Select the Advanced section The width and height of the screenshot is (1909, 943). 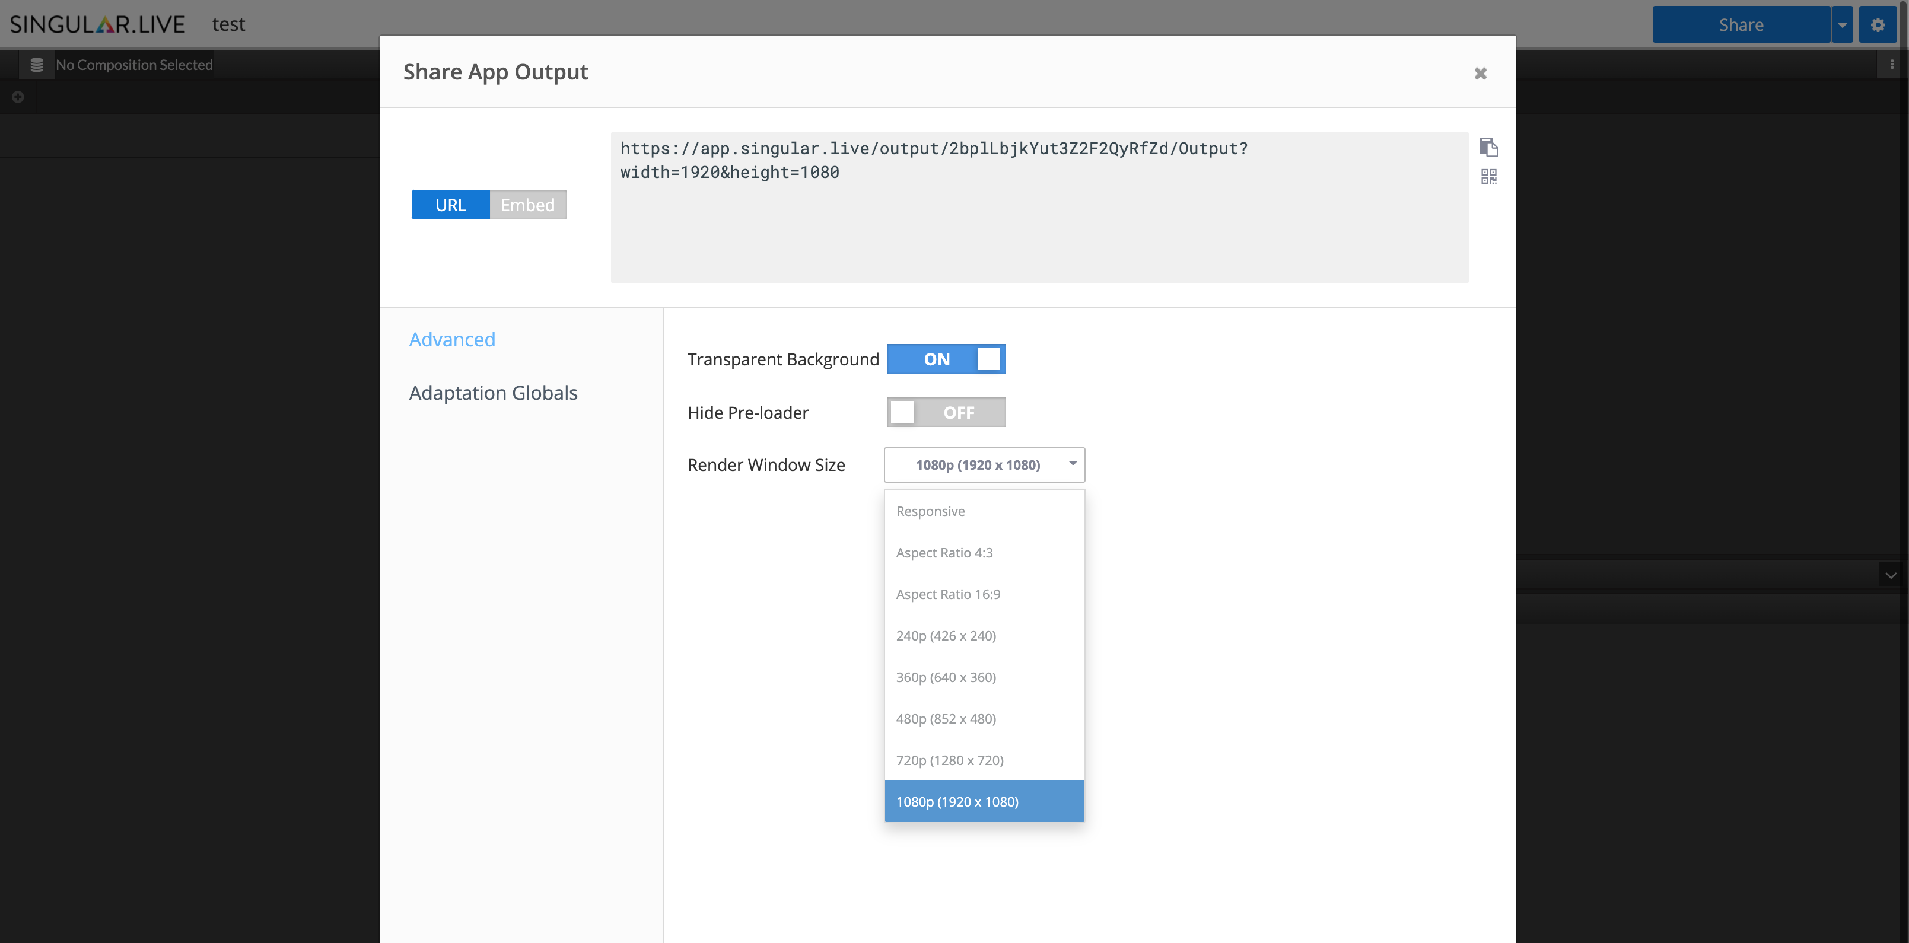[452, 339]
